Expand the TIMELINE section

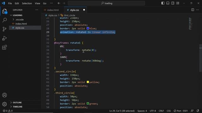click(25, 107)
